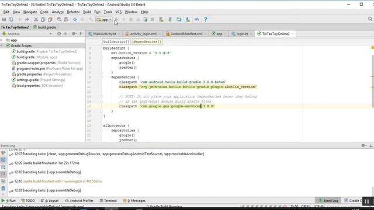Click the Stop square icon

pos(153,19)
